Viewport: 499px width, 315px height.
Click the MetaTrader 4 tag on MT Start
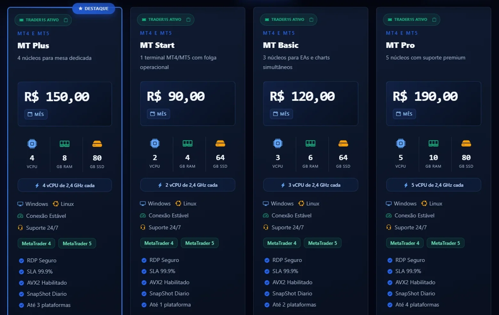click(x=159, y=243)
